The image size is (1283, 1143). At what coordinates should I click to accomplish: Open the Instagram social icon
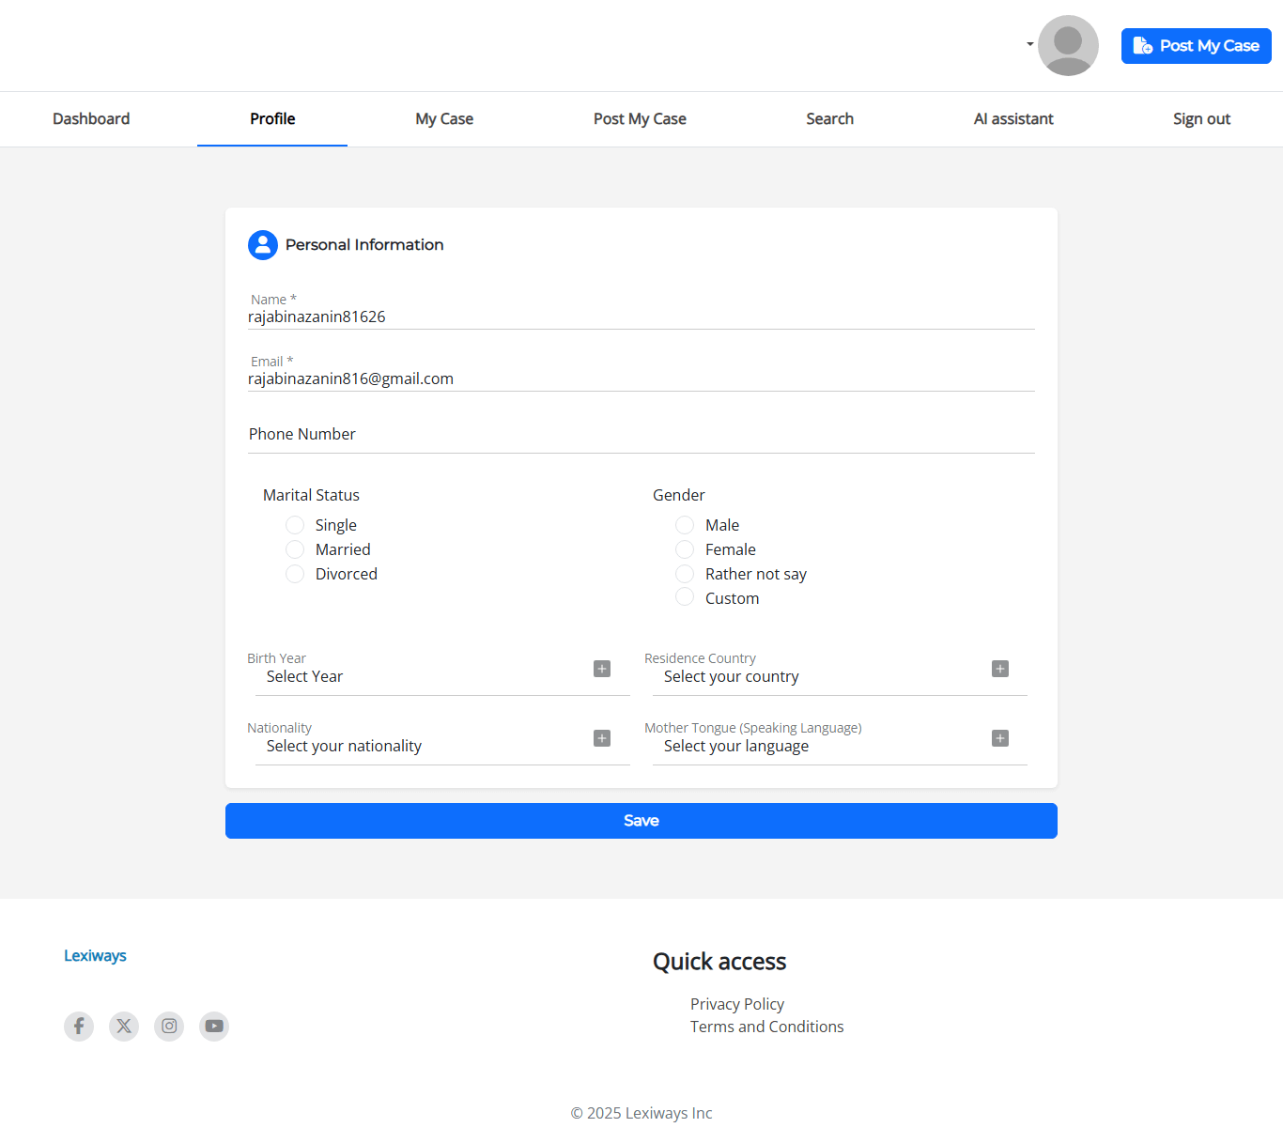click(169, 1026)
